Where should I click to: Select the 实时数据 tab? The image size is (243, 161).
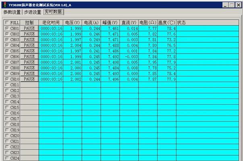click(x=53, y=12)
